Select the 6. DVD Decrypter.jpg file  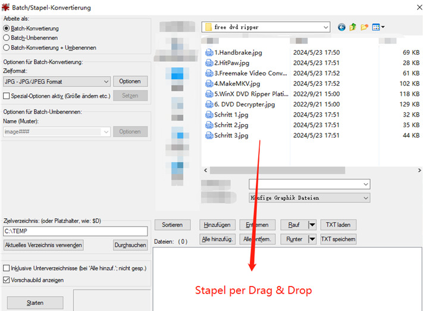pos(244,104)
